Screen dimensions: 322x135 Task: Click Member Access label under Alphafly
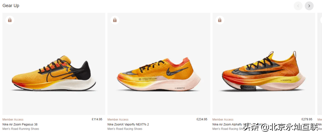pos(223,119)
